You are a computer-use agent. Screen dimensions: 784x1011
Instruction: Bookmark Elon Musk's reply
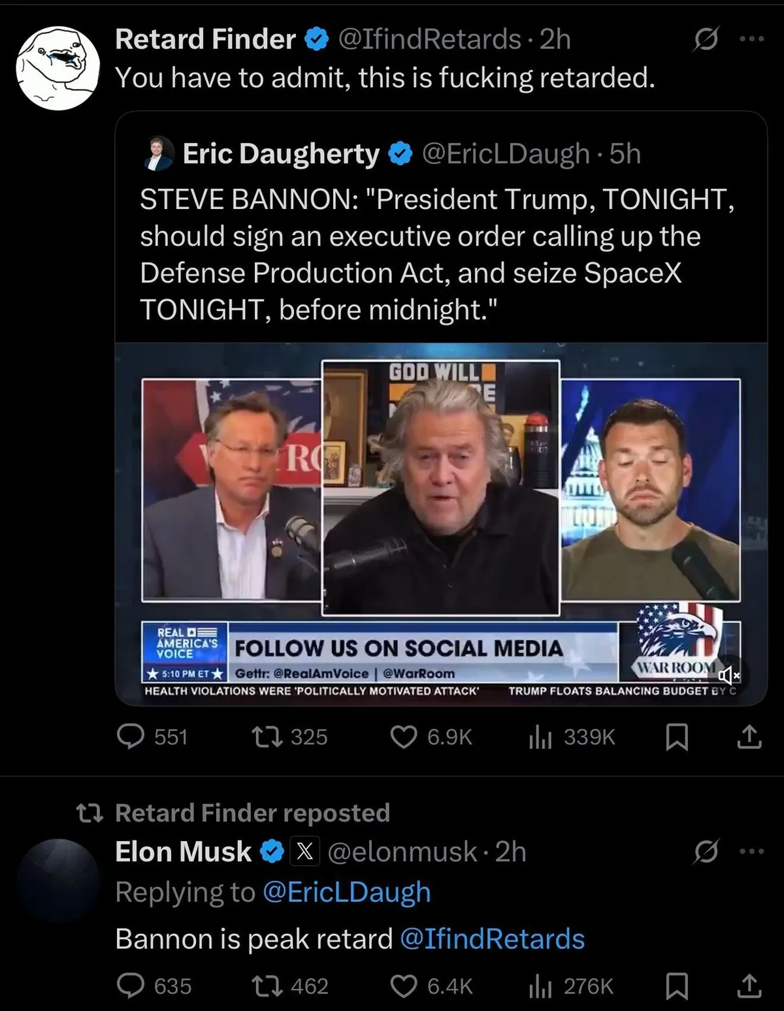(x=676, y=986)
